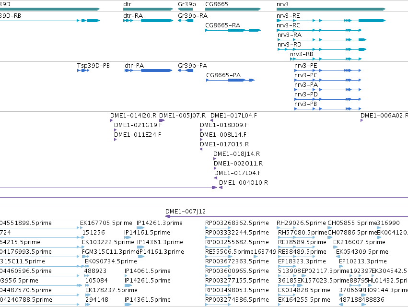408x307 pixels.
Task: Select the nrv3 gene feature bar
Action: pyautogui.click(x=331, y=9)
